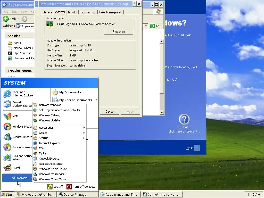Expand the Games submenu
The width and height of the screenshot is (264, 198).
click(x=59, y=133)
